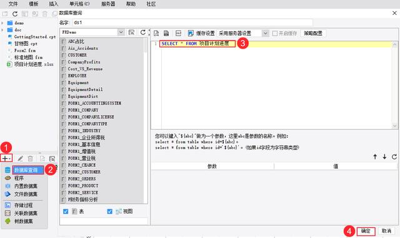This screenshot has width=400, height=238.
Task: Click the preview query icon above SQL editor
Action: tap(156, 33)
